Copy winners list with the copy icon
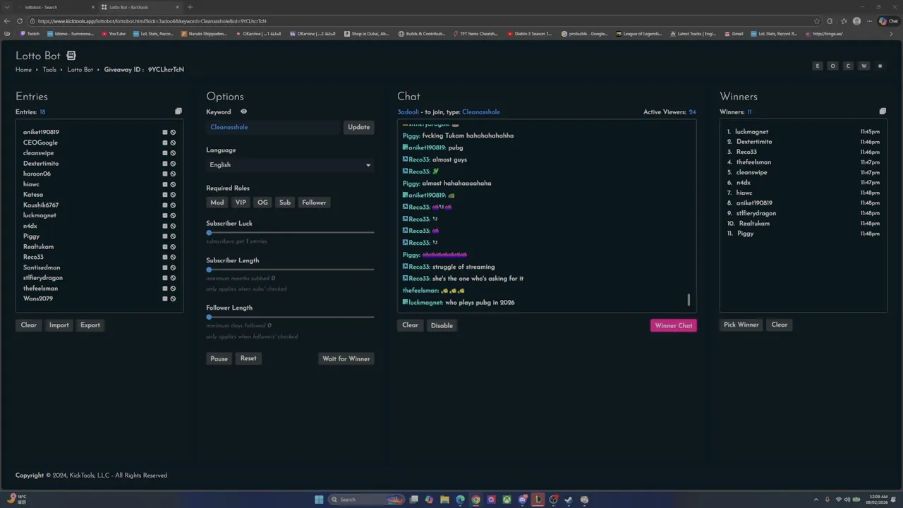The height and width of the screenshot is (508, 903). 883,111
